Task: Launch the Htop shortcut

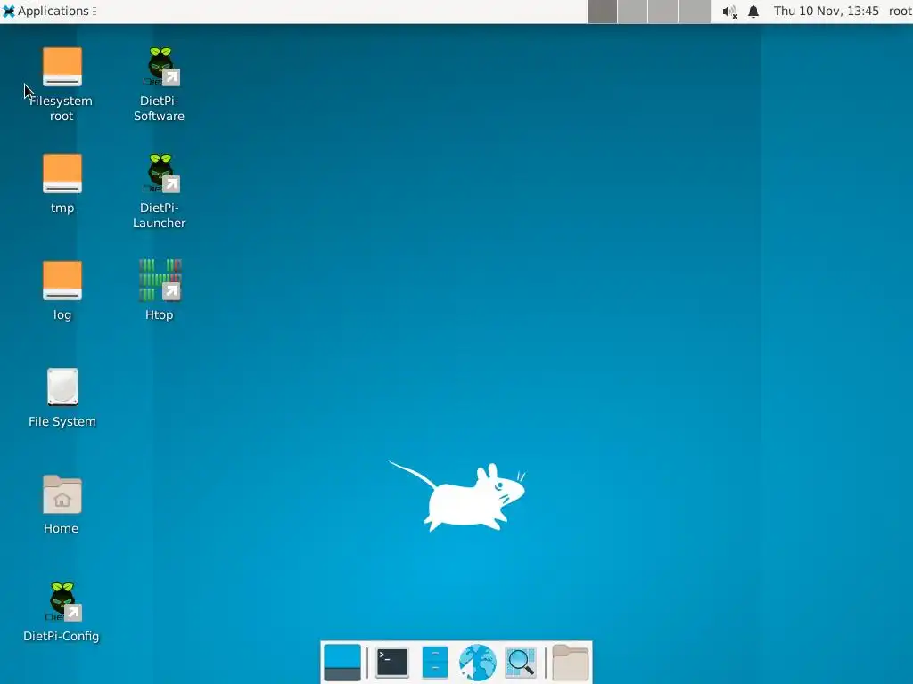Action: (x=160, y=281)
